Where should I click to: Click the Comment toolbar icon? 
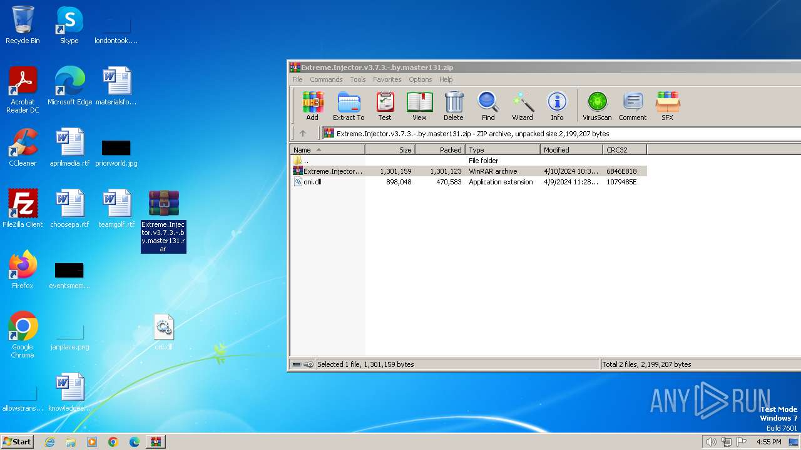633,106
